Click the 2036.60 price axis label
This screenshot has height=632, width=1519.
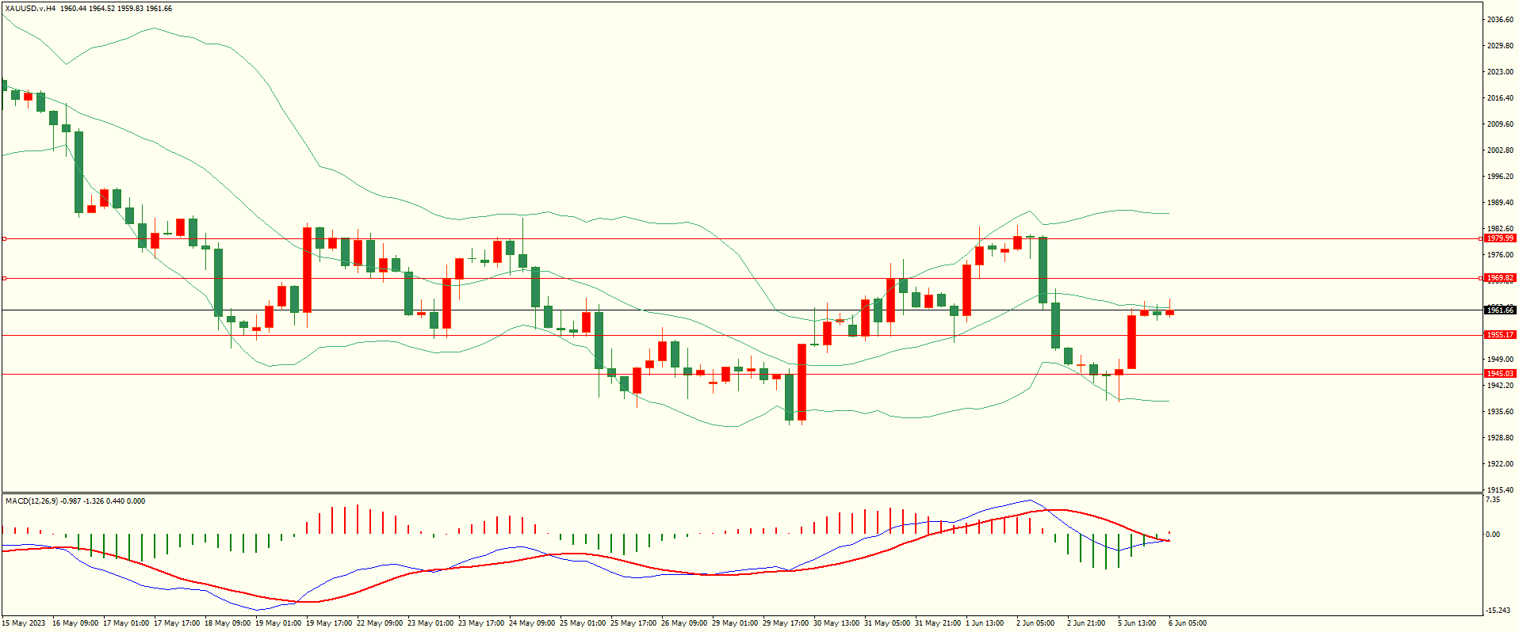1501,20
